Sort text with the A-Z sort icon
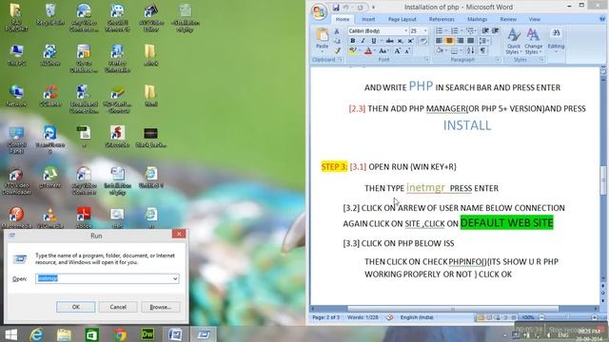Screen dimensions: 609x342 click(470, 50)
